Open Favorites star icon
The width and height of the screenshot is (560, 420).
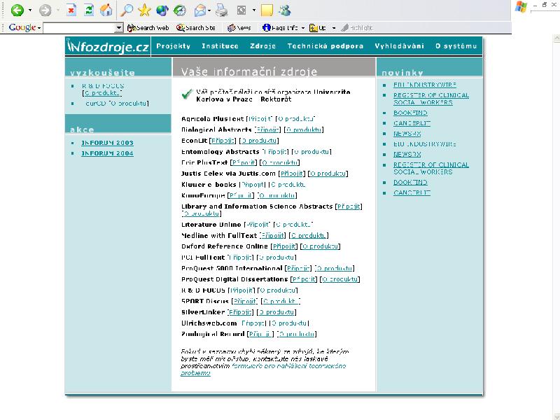coord(145,10)
